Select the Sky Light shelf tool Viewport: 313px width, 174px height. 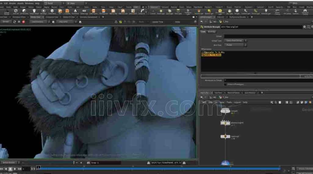click(x=229, y=12)
